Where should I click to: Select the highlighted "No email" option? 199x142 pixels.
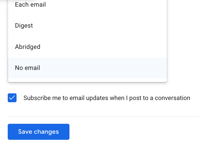tap(28, 68)
